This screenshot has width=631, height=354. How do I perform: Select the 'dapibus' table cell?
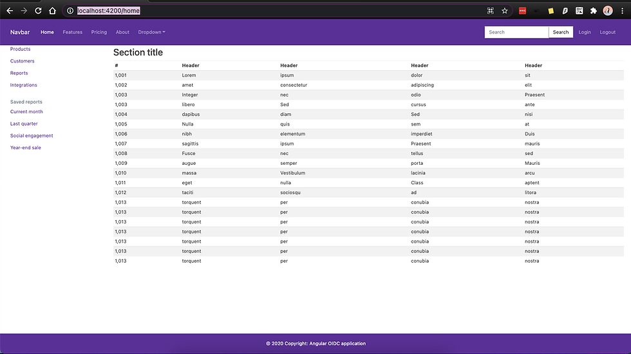pos(191,115)
